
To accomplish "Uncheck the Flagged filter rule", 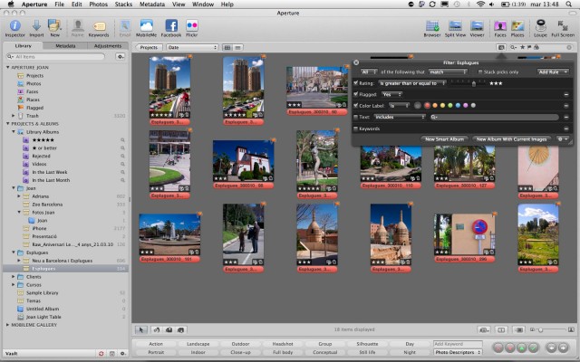I will pyautogui.click(x=356, y=94).
